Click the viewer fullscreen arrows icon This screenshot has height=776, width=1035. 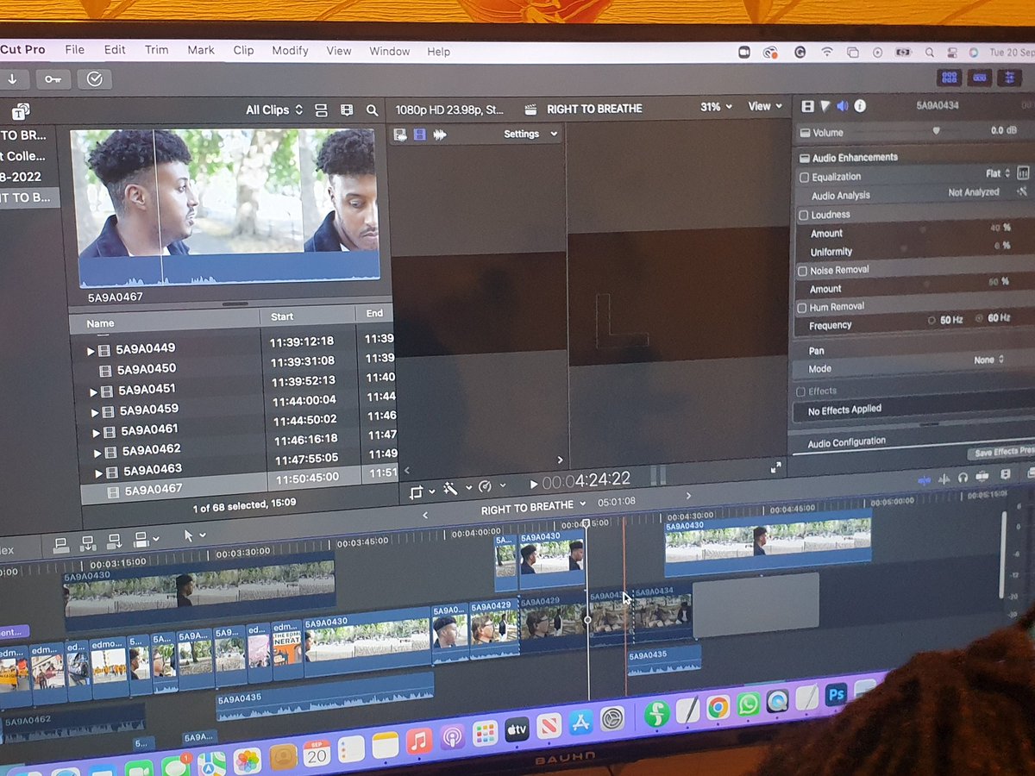(775, 467)
